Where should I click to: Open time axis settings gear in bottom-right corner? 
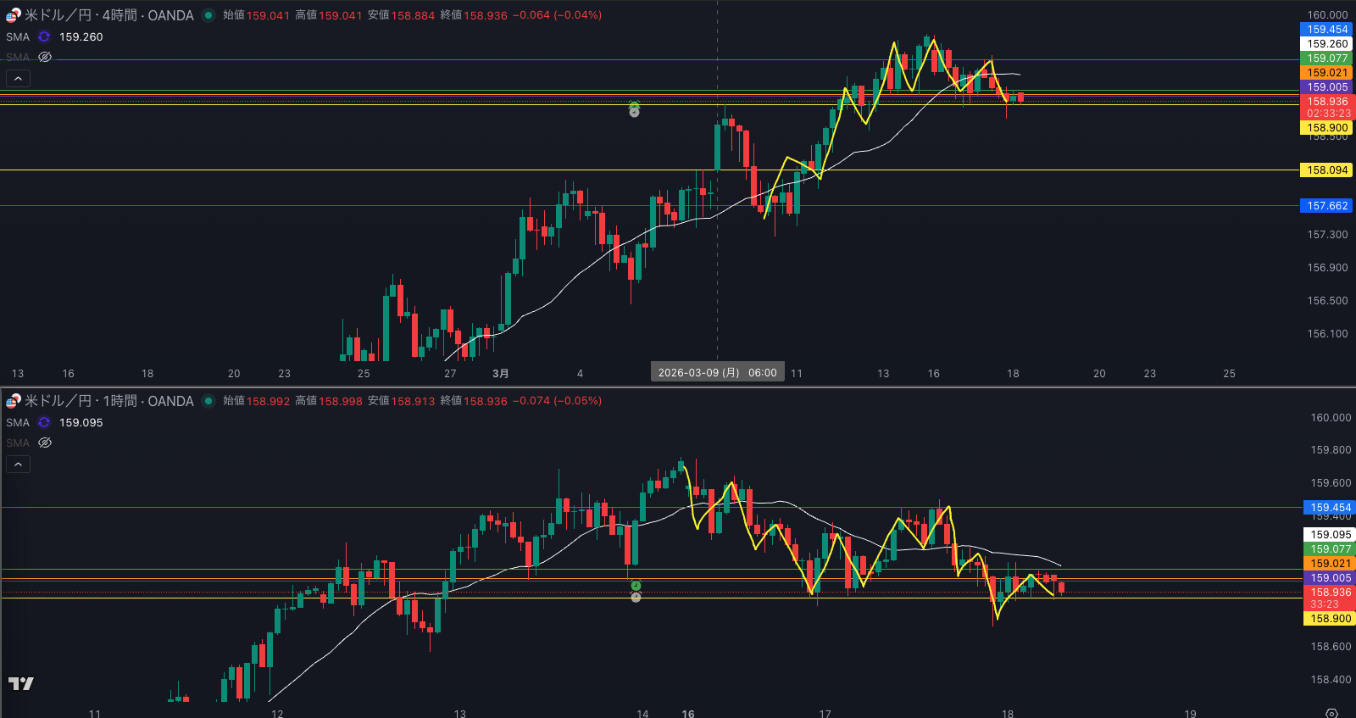(1331, 713)
